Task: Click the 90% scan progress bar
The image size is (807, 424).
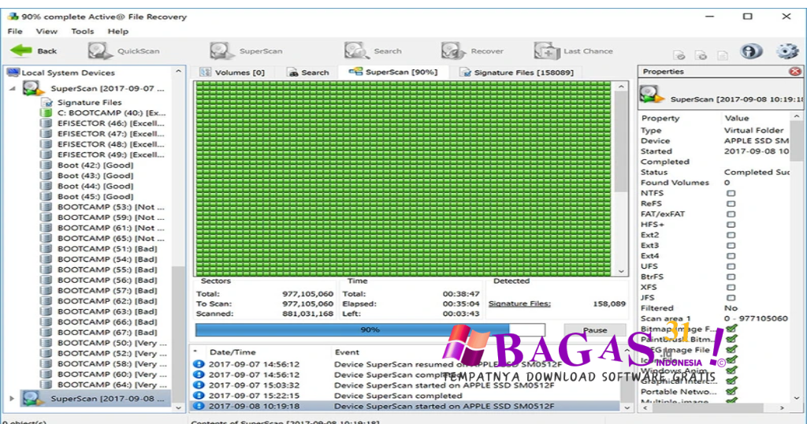Action: point(370,329)
